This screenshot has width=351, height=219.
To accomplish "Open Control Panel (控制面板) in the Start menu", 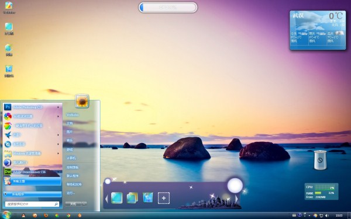I will coord(73,168).
